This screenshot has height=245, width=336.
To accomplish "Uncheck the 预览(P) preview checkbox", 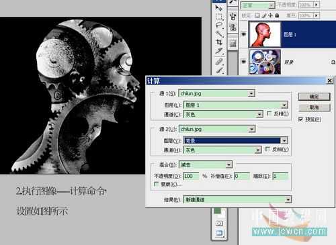I will click(301, 119).
